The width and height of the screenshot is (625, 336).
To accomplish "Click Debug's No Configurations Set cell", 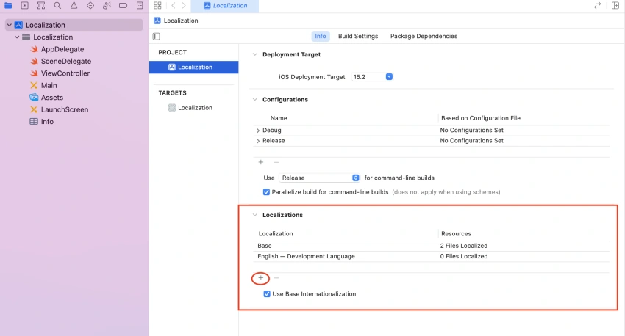I will 471,131.
